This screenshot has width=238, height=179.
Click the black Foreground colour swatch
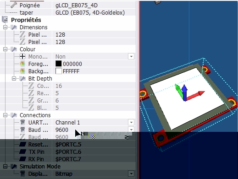(x=59, y=64)
